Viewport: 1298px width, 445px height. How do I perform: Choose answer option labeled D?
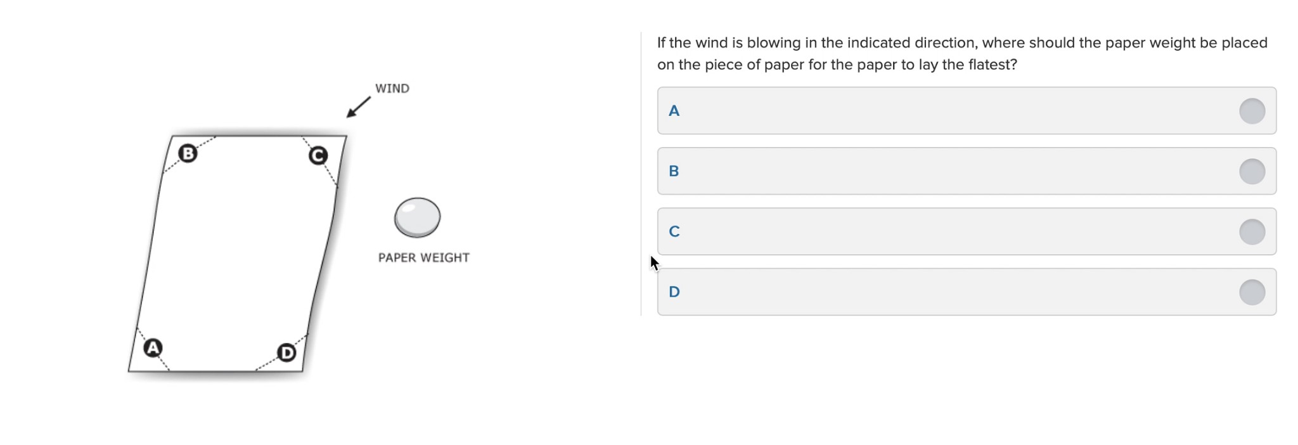(967, 292)
